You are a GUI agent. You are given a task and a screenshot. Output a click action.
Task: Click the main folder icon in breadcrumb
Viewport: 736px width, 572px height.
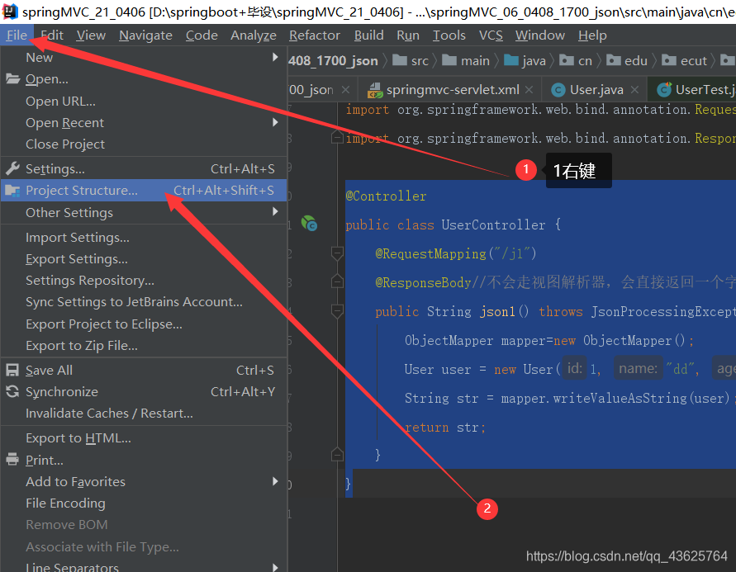click(449, 60)
